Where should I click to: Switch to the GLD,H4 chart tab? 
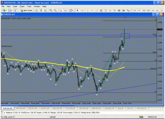(x=120, y=108)
